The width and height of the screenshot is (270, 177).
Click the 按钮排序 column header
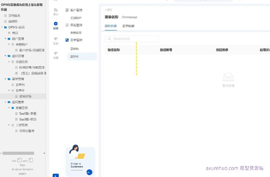222,50
